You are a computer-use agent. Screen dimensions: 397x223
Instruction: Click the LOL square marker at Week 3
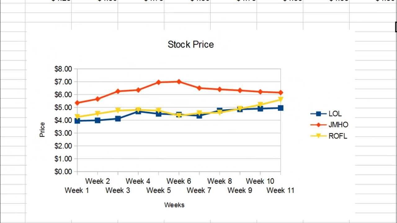[118, 119]
